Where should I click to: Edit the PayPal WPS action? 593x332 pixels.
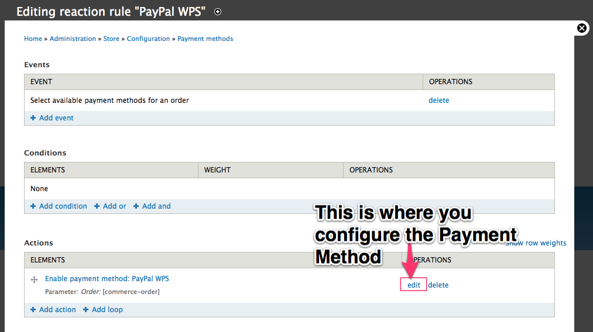[x=414, y=285]
